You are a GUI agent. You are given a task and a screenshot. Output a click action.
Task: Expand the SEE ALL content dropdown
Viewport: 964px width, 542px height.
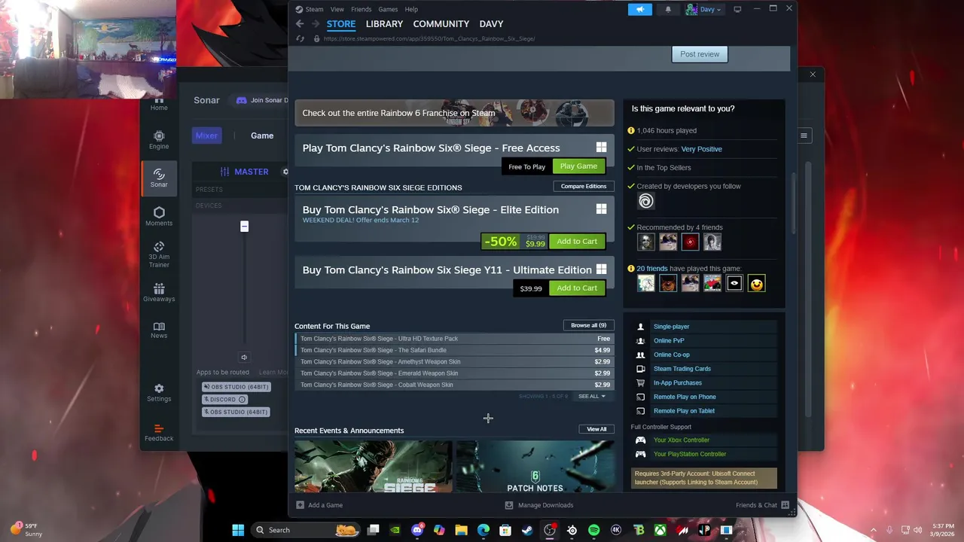tap(591, 396)
